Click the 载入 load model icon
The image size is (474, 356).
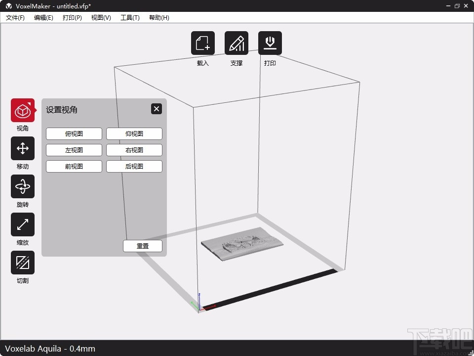pos(202,43)
